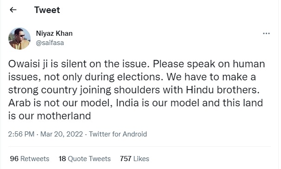Open the three-dot more options menu
This screenshot has height=169, width=281.
[x=266, y=33]
